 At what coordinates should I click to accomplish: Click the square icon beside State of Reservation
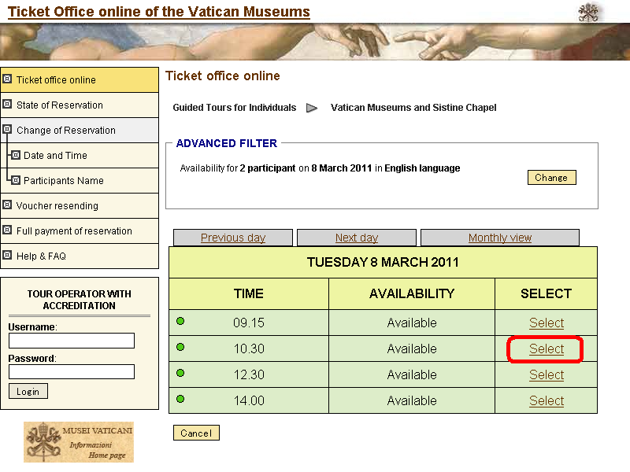8,105
